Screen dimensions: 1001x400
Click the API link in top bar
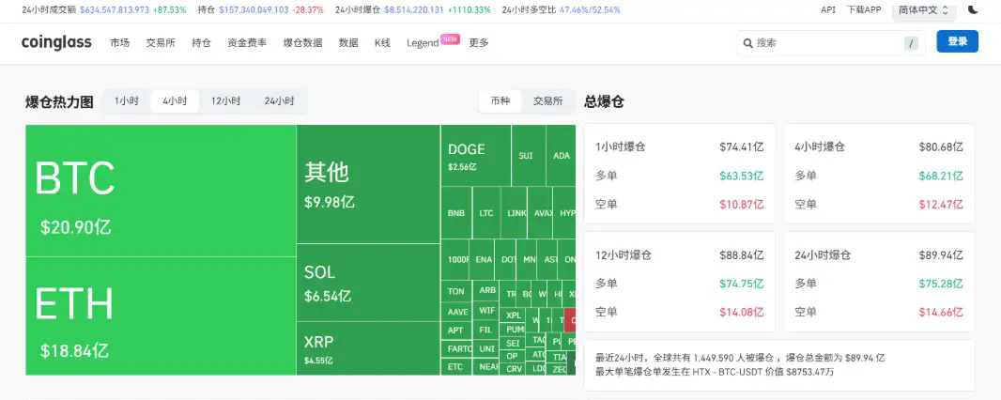point(828,9)
